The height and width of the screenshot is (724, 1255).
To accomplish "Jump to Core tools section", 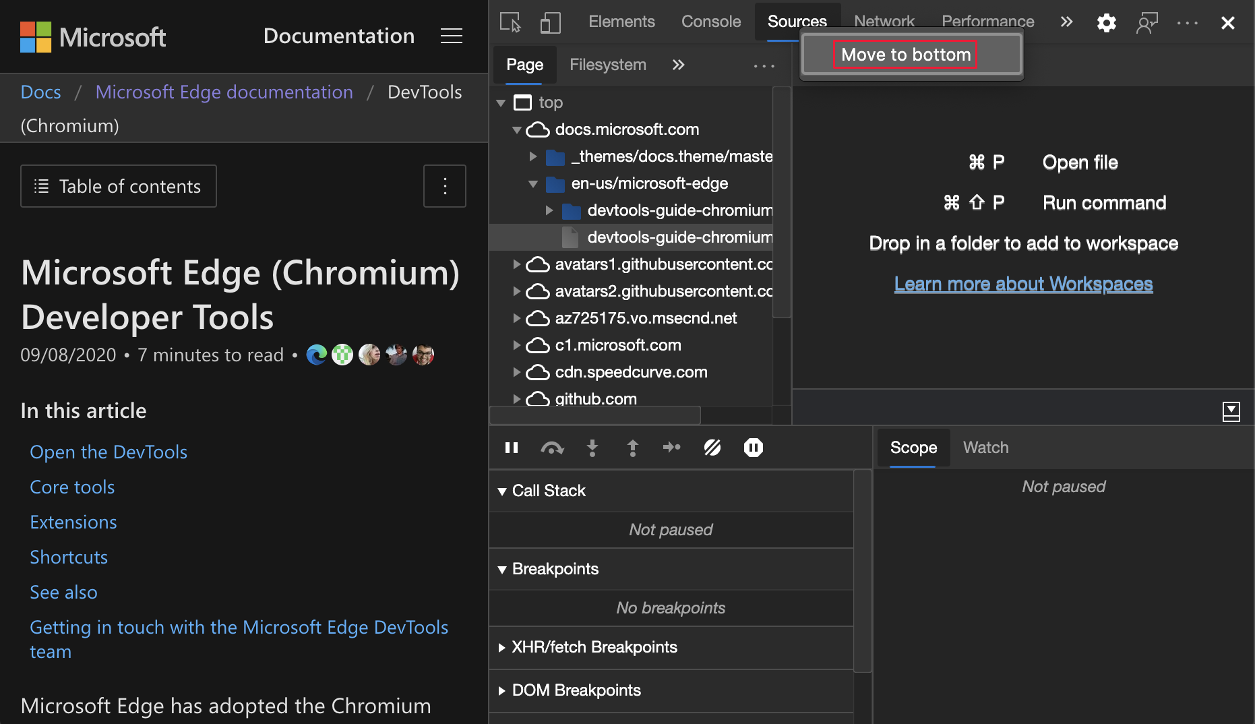I will 72,487.
